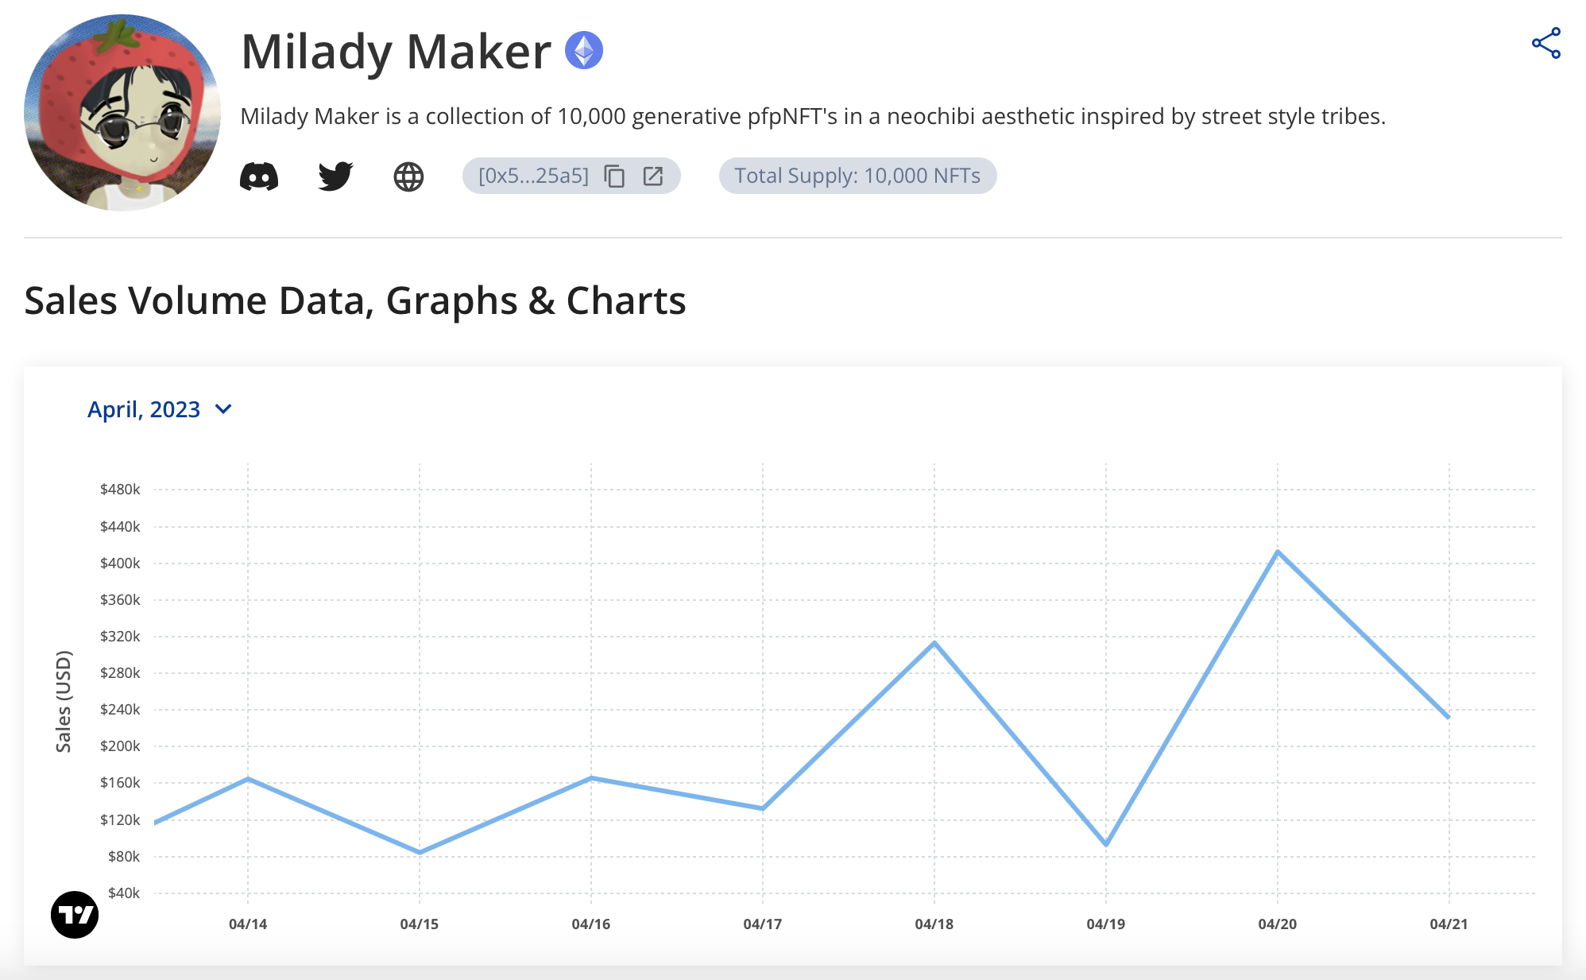1586x980 pixels.
Task: Click the TradingView logo on chart
Action: tap(75, 915)
